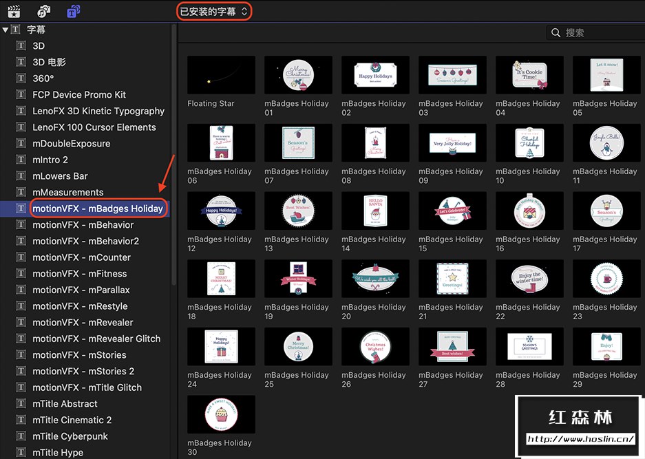Image resolution: width=645 pixels, height=459 pixels.
Task: Select the Titles and Generators sidebar icon
Action: coord(74,11)
